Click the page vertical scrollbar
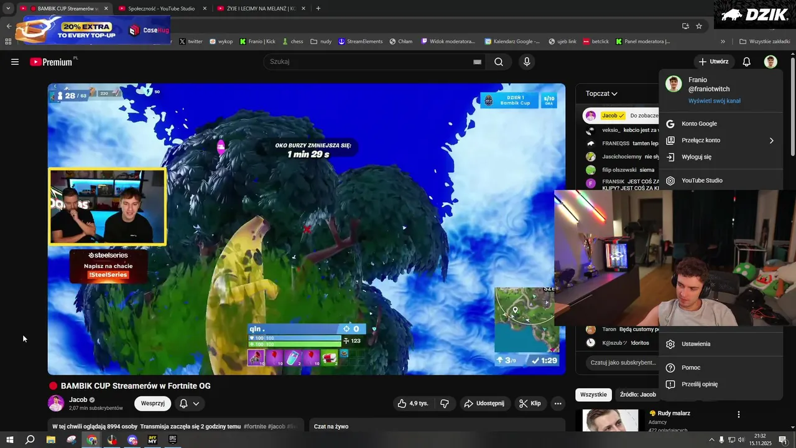Image resolution: width=796 pixels, height=448 pixels. pos(793,106)
